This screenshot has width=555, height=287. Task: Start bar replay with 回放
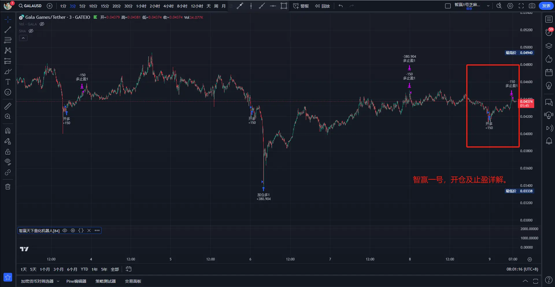click(322, 6)
